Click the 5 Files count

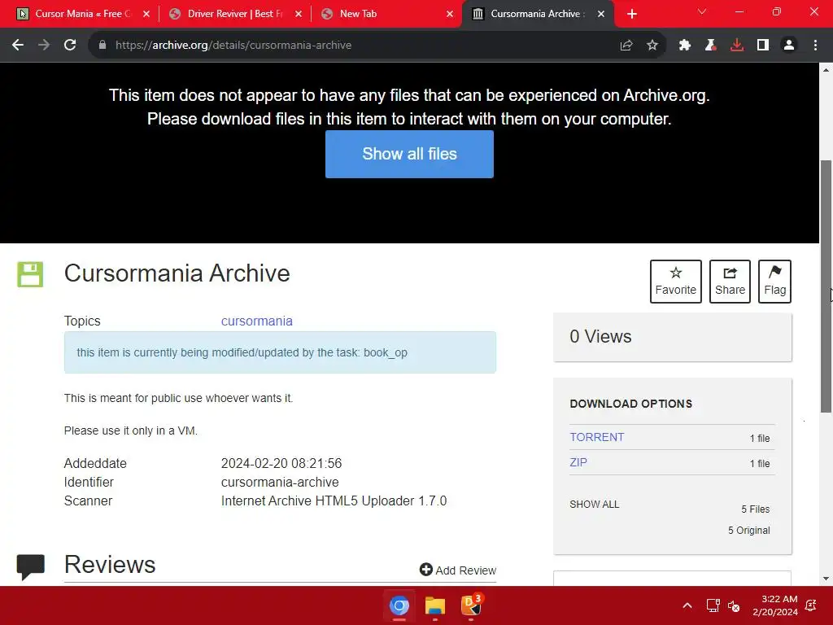756,509
